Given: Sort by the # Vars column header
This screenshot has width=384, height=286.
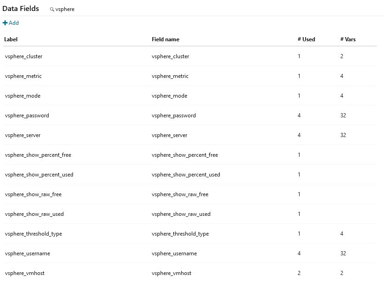Looking at the screenshot, I should pyautogui.click(x=348, y=39).
